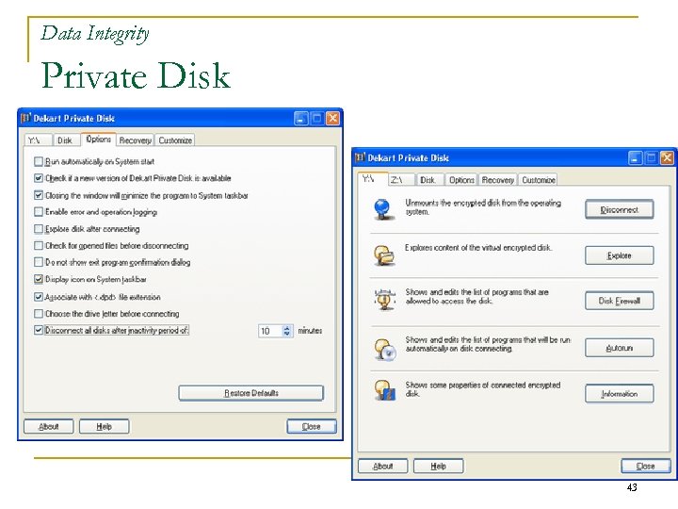Click the inactivity minutes field showing 10
This screenshot has width=678, height=509.
(x=270, y=331)
